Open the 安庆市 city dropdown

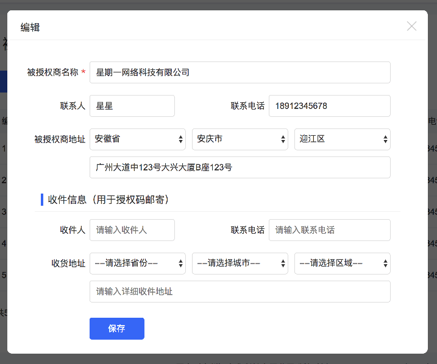[x=240, y=139]
